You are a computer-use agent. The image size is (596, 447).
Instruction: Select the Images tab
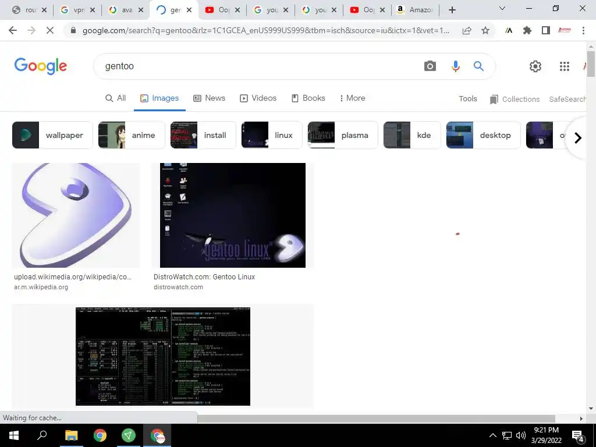159,98
